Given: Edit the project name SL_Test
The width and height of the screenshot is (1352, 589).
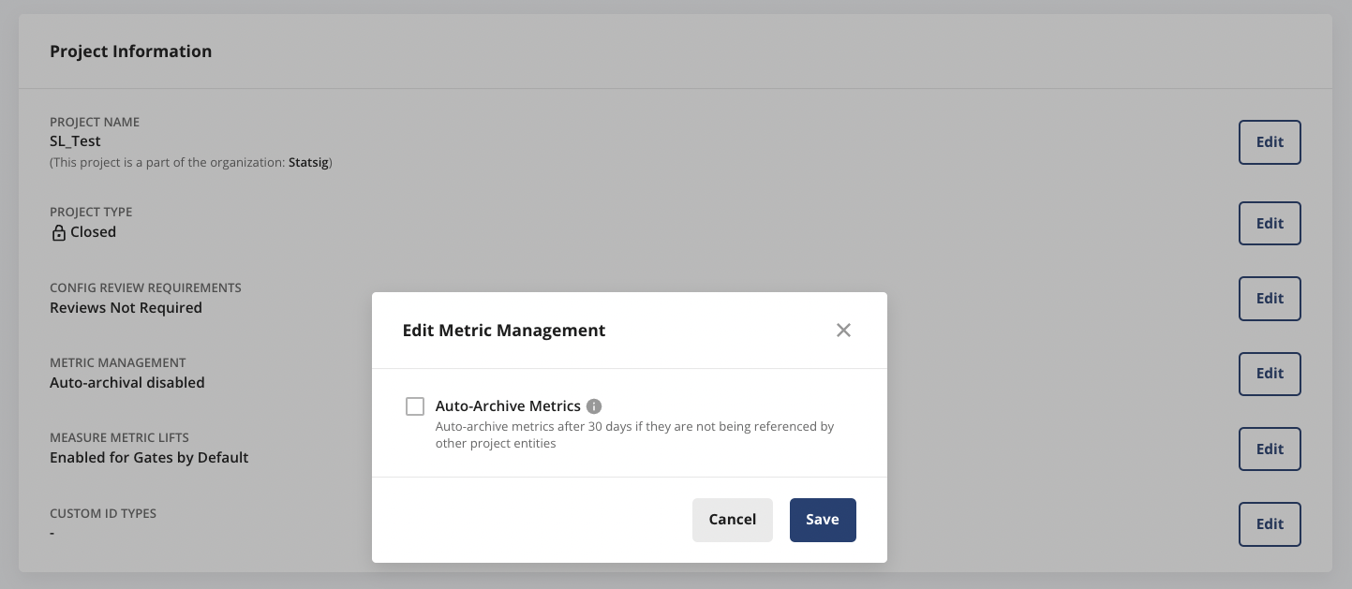Looking at the screenshot, I should 1270,141.
